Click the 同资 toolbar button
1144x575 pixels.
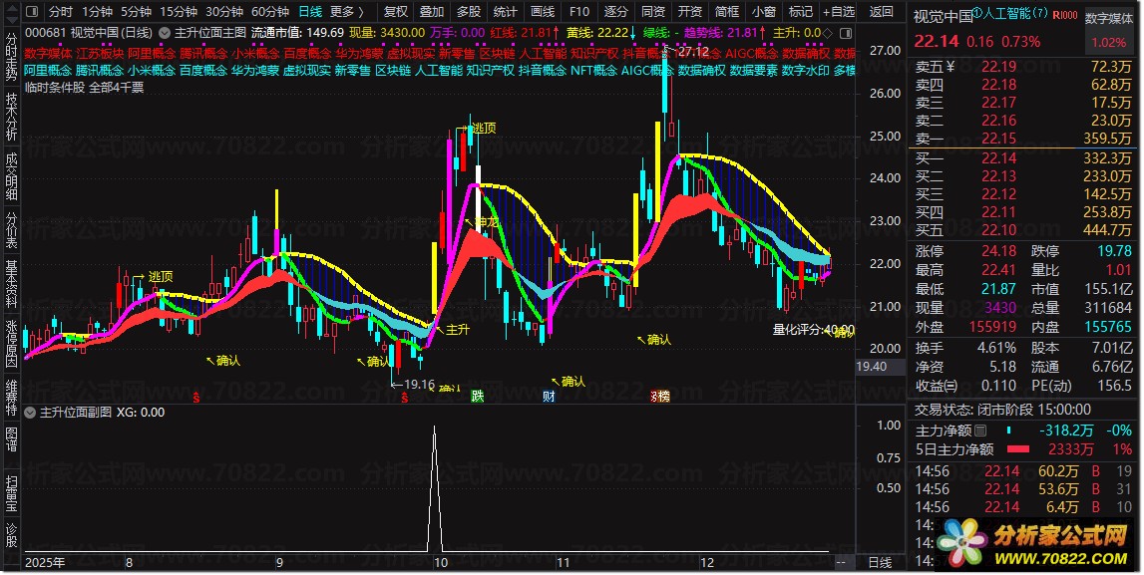click(x=653, y=12)
